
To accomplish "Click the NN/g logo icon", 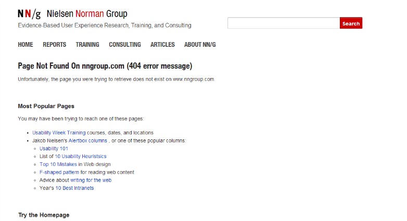I will [29, 14].
